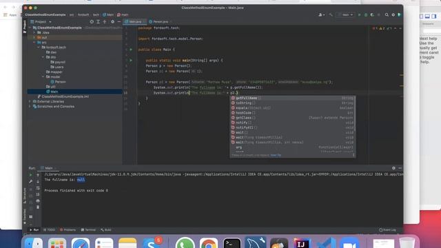Image resolution: width=441 pixels, height=248 pixels.
Task: Click Run with Coverage toolbar icon
Action: [x=372, y=14]
